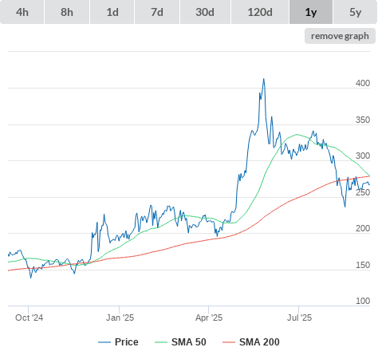
Task: Select the 4h time range tab
Action: coord(22,12)
